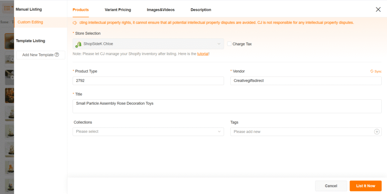
Task: Select Custom Editing in the sidebar
Action: coord(30,22)
